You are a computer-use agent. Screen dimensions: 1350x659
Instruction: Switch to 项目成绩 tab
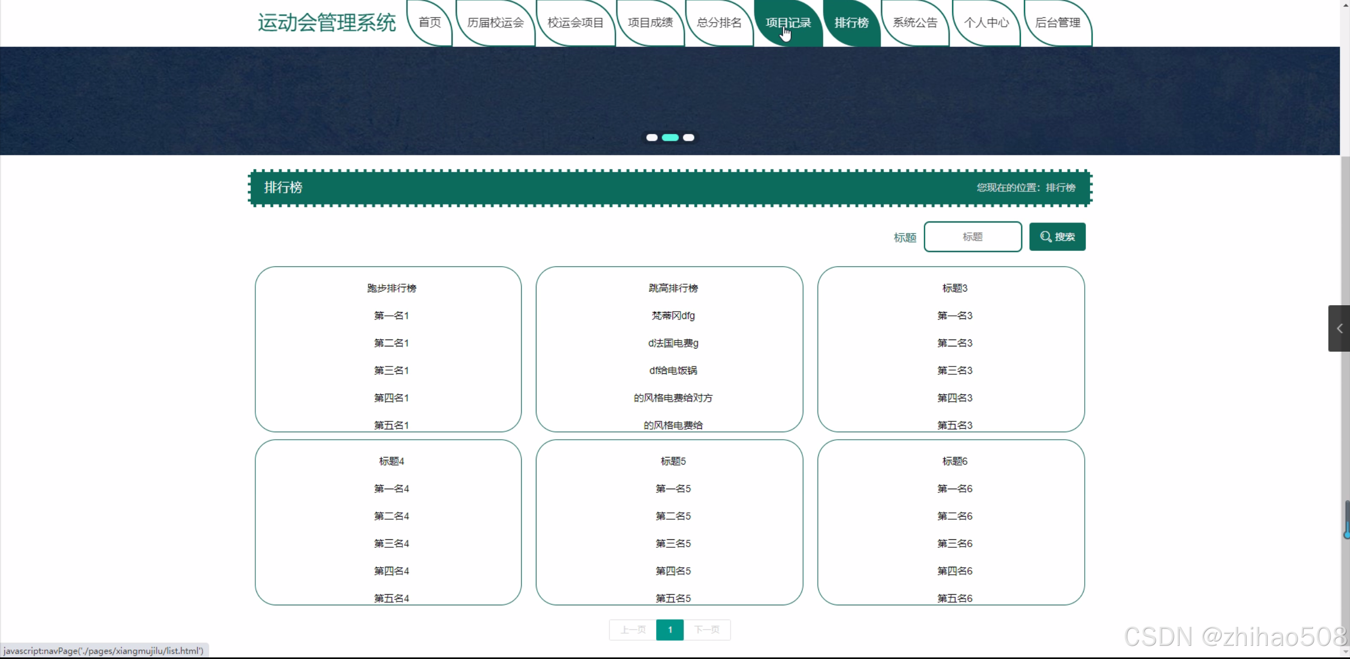(x=650, y=23)
